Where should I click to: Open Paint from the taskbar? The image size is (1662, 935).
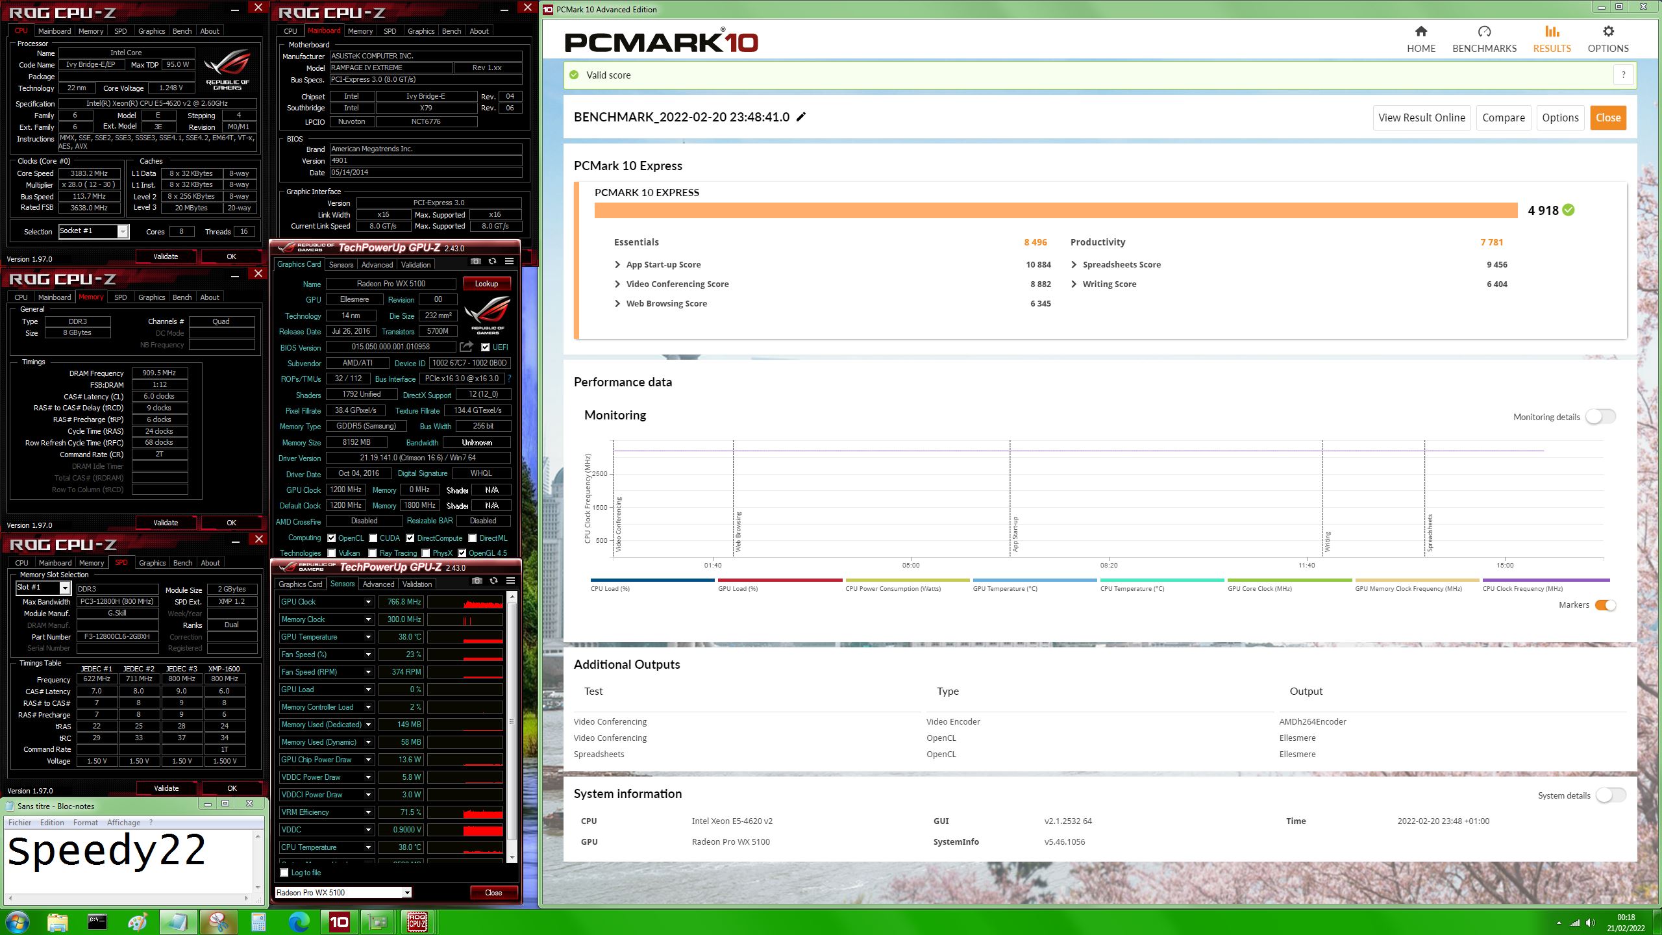tap(138, 922)
